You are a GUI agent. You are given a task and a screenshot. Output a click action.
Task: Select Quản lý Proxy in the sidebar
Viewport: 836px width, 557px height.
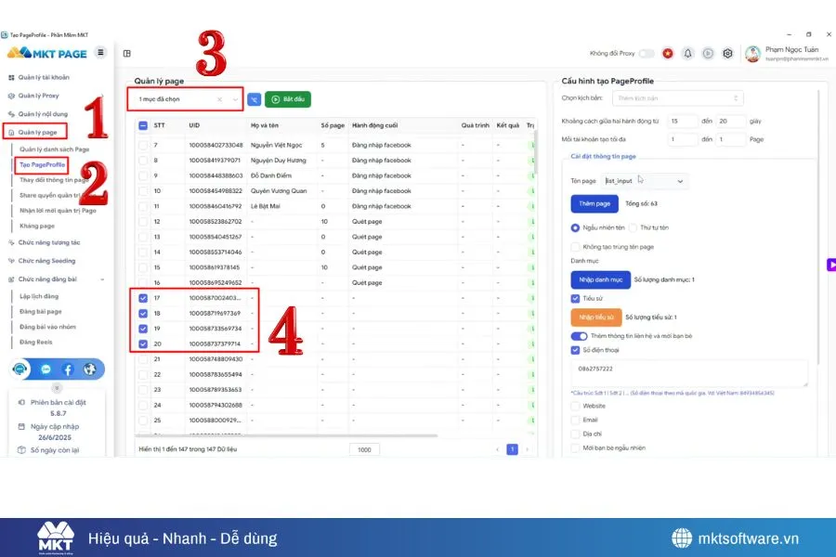tap(39, 96)
